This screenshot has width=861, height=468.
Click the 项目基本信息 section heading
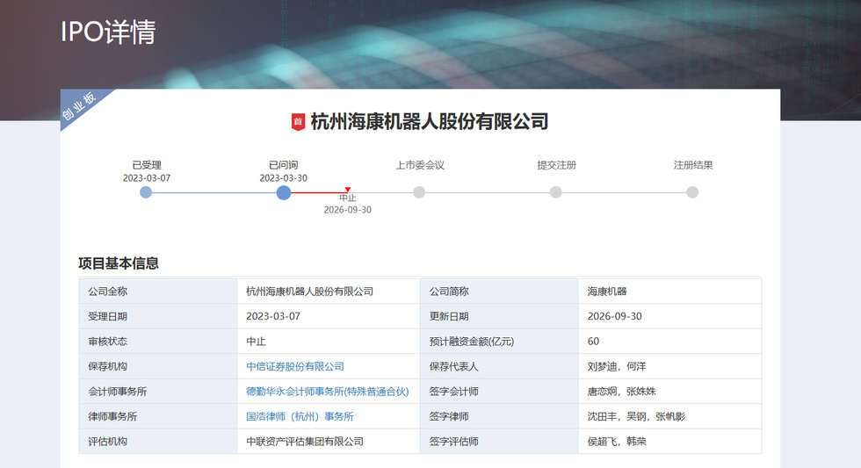(x=119, y=263)
